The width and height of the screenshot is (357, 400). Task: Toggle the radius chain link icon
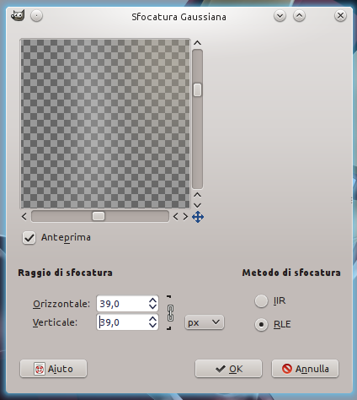point(170,313)
